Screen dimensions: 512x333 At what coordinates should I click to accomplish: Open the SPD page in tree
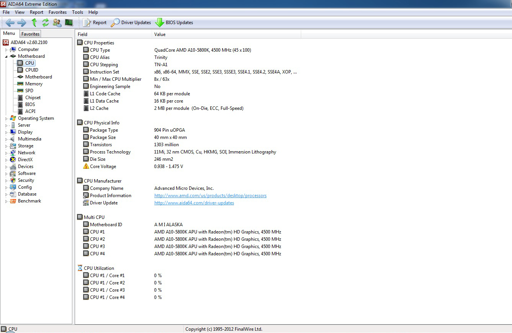point(26,91)
